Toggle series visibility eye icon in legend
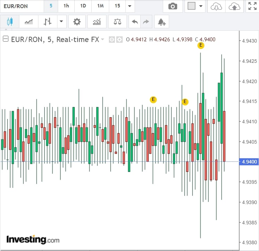This screenshot has height=251, width=259. pyautogui.click(x=112, y=40)
